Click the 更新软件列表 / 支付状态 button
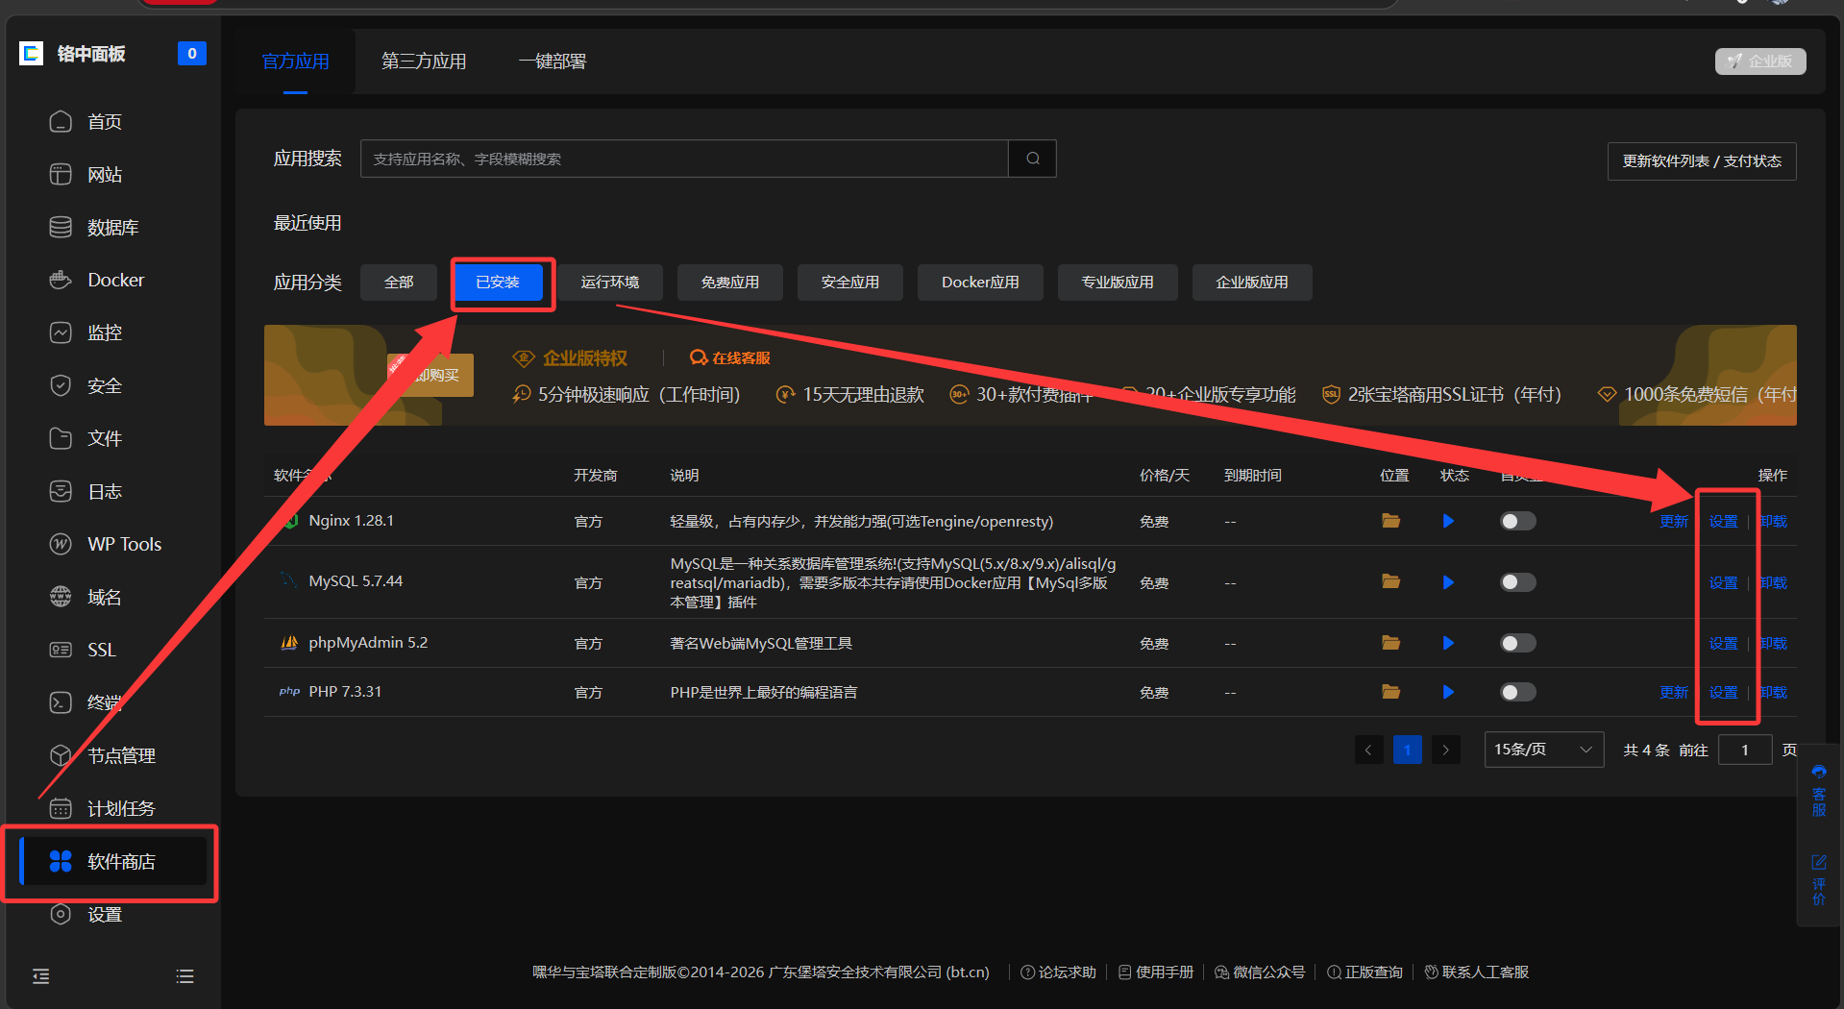The width and height of the screenshot is (1844, 1009). pos(1702,161)
